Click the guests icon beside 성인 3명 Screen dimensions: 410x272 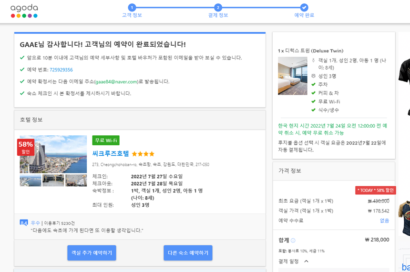(313, 76)
